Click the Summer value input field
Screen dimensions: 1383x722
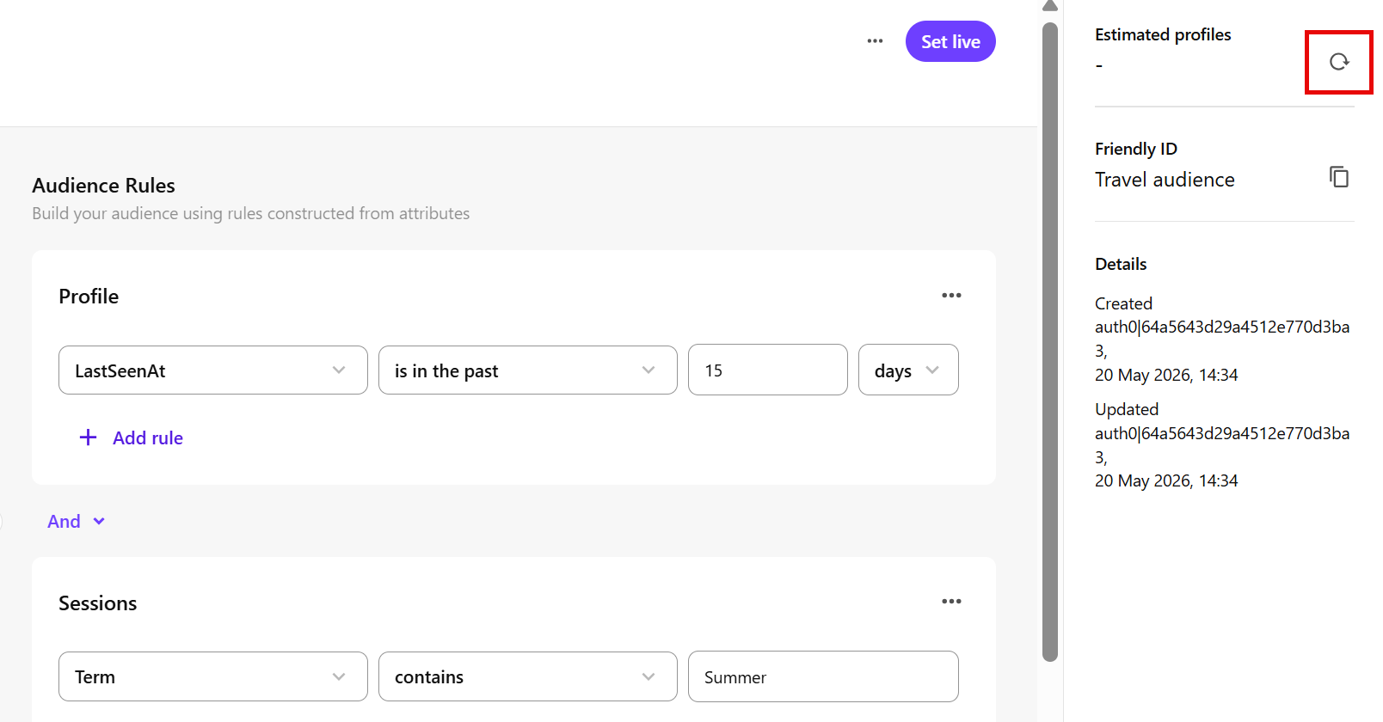click(x=823, y=676)
